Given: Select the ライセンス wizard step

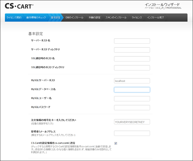Looking at the screenshot, I should 137,18.
